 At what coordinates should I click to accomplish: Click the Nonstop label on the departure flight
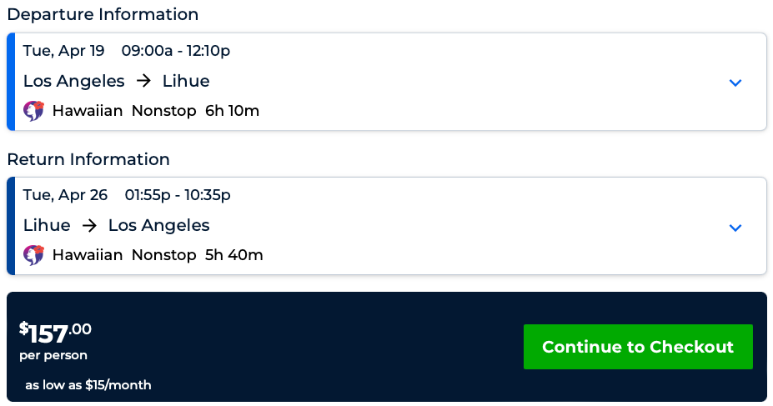click(163, 111)
